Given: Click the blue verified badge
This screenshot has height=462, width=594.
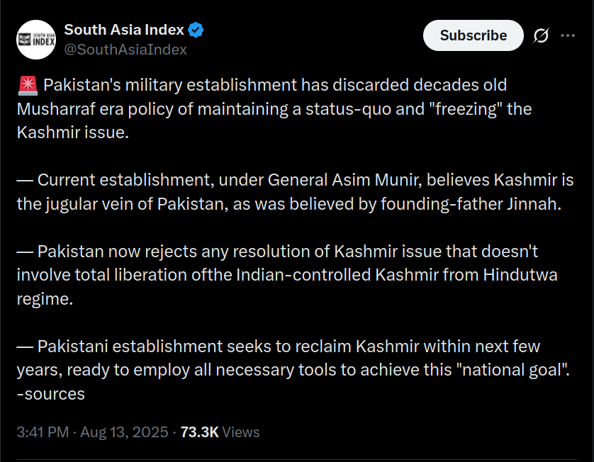Looking at the screenshot, I should tap(196, 30).
